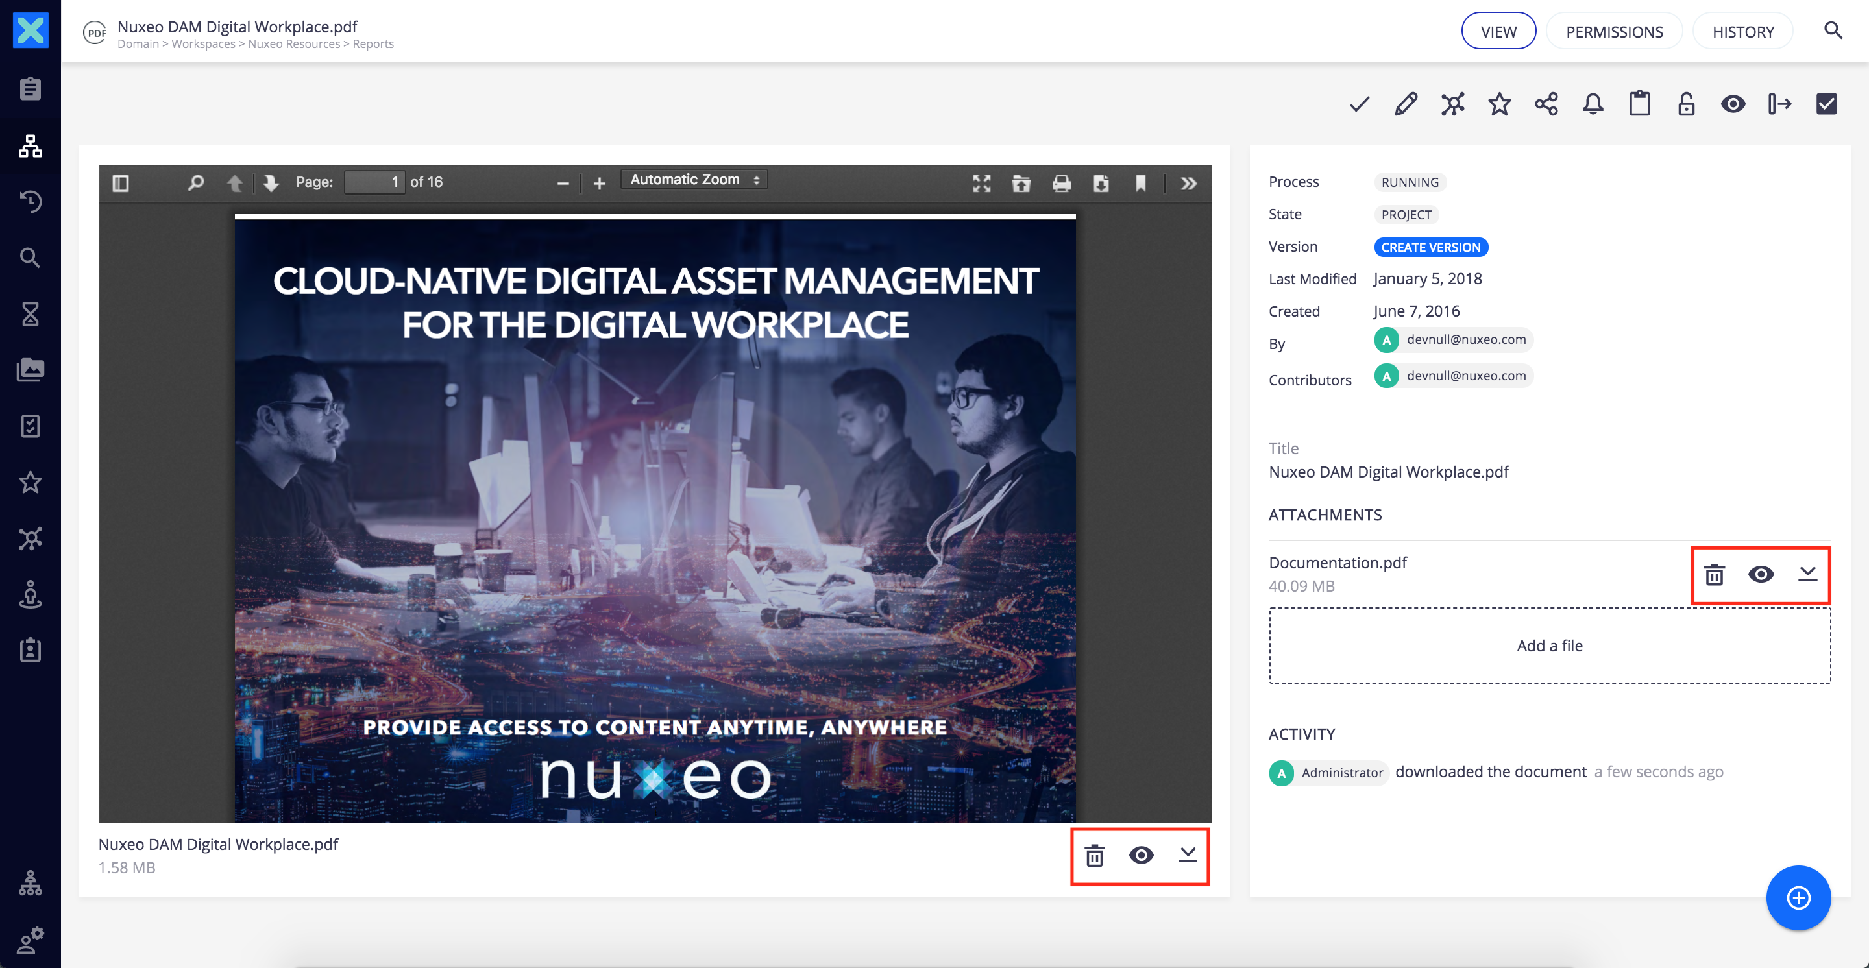The height and width of the screenshot is (968, 1869).
Task: Navigate to Reports in breadcrumb
Action: click(x=373, y=44)
